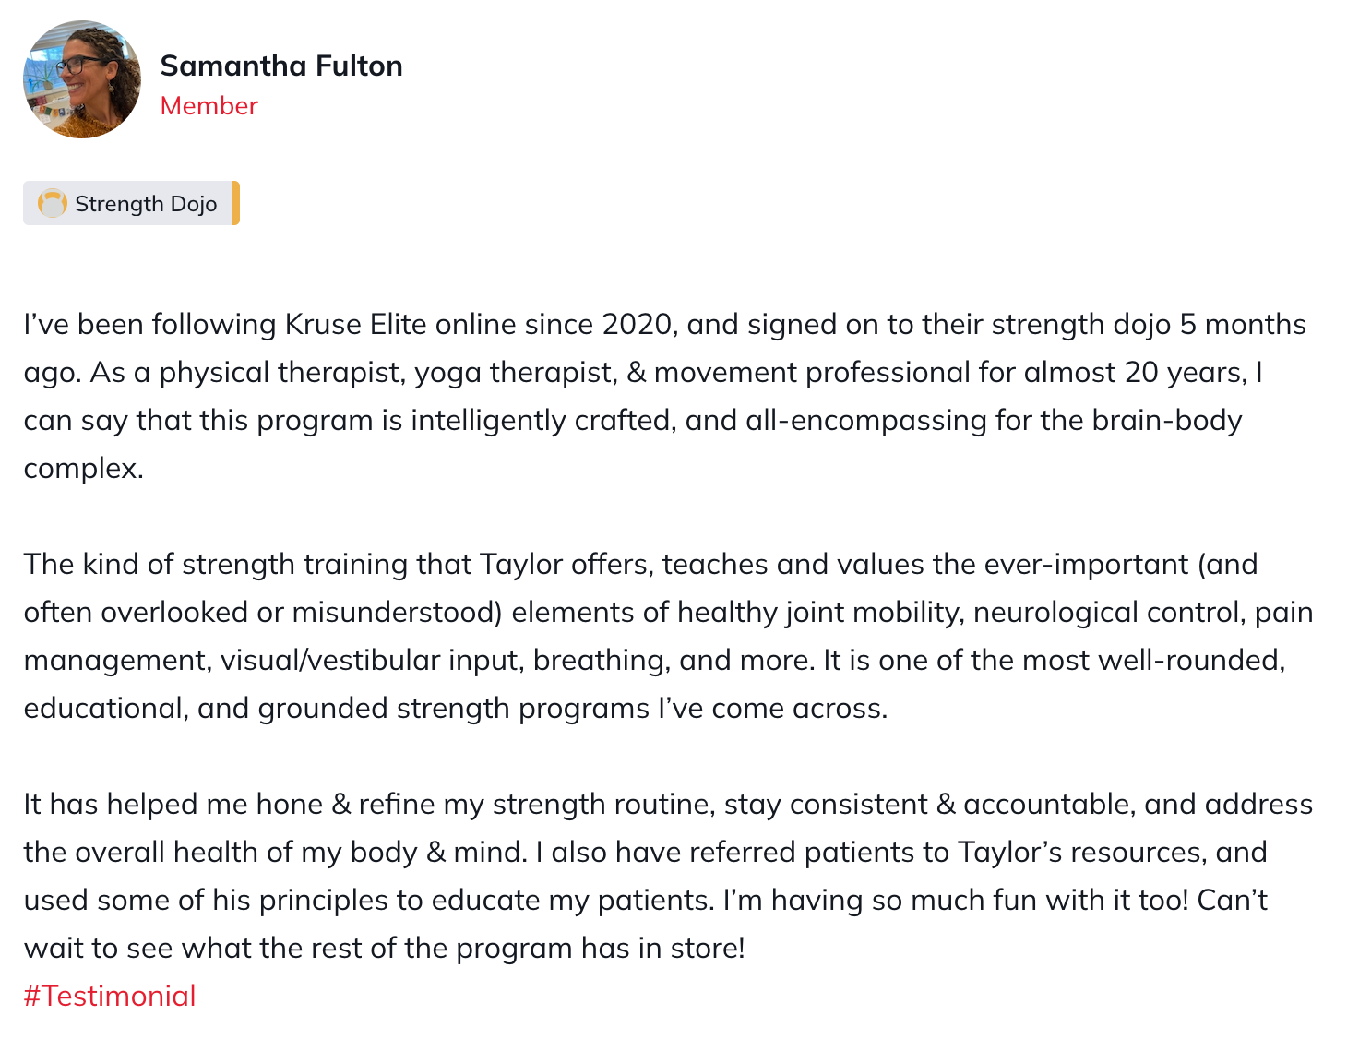This screenshot has width=1371, height=1063.
Task: Open the Strength Dojo space badge
Action: (131, 203)
